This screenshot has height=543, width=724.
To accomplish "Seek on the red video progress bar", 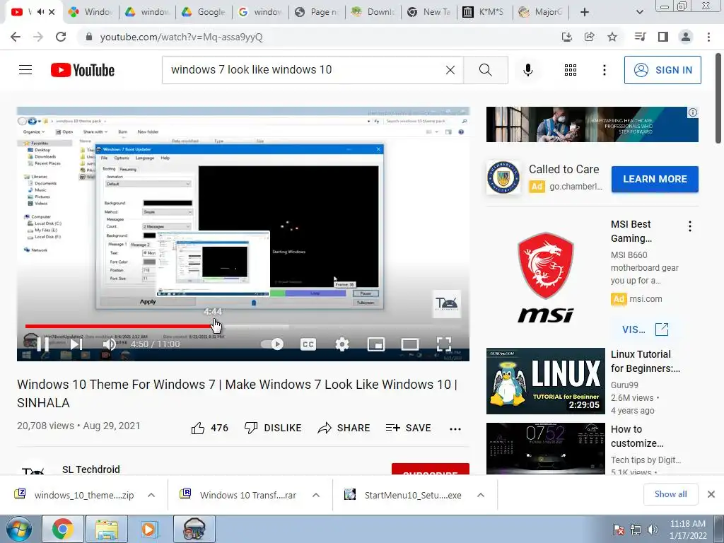I will pos(243,326).
